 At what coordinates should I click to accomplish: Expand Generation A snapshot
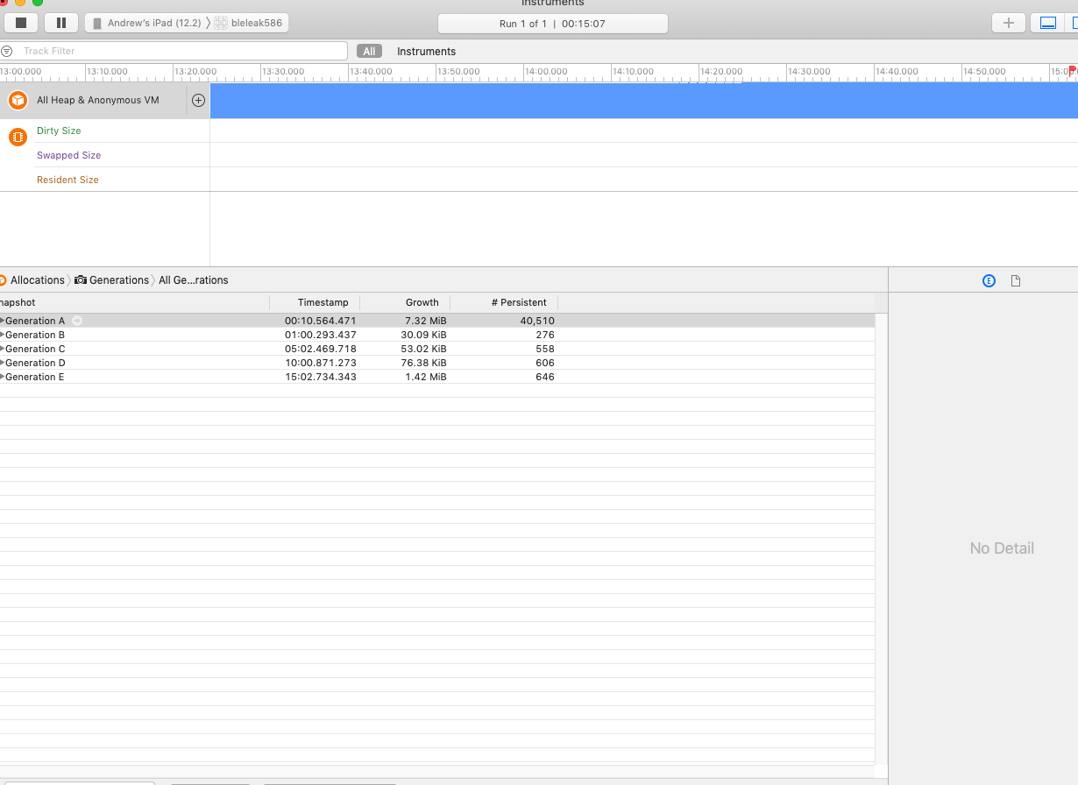pos(4,321)
